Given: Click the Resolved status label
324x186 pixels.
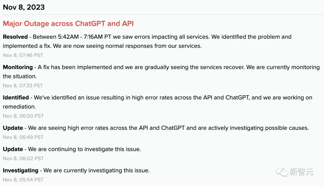Looking at the screenshot, I should [x=15, y=37].
